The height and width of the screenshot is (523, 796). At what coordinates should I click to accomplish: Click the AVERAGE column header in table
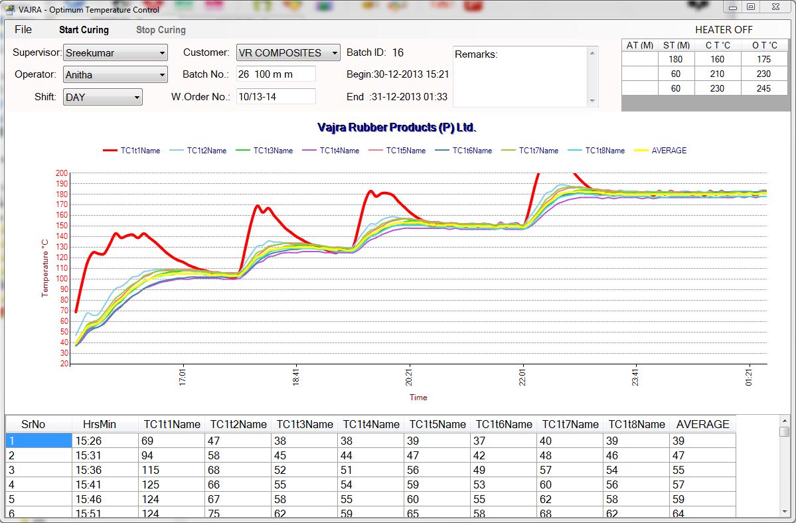coord(702,424)
